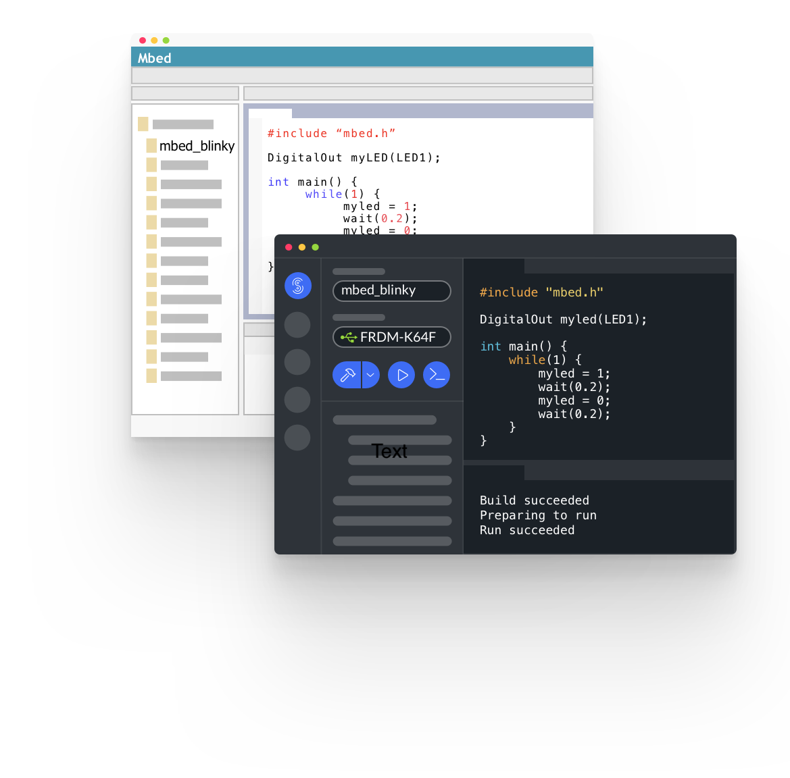Click the red #include “mbed.h” line in Mbed window
The width and height of the screenshot is (790, 778).
pyautogui.click(x=331, y=134)
